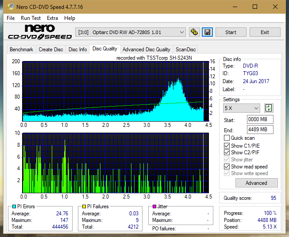
Task: Click the save floppy disk icon
Action: 207,32
